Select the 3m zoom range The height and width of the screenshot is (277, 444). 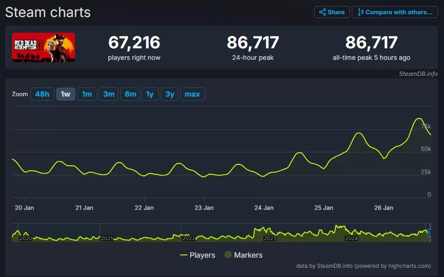coord(108,94)
